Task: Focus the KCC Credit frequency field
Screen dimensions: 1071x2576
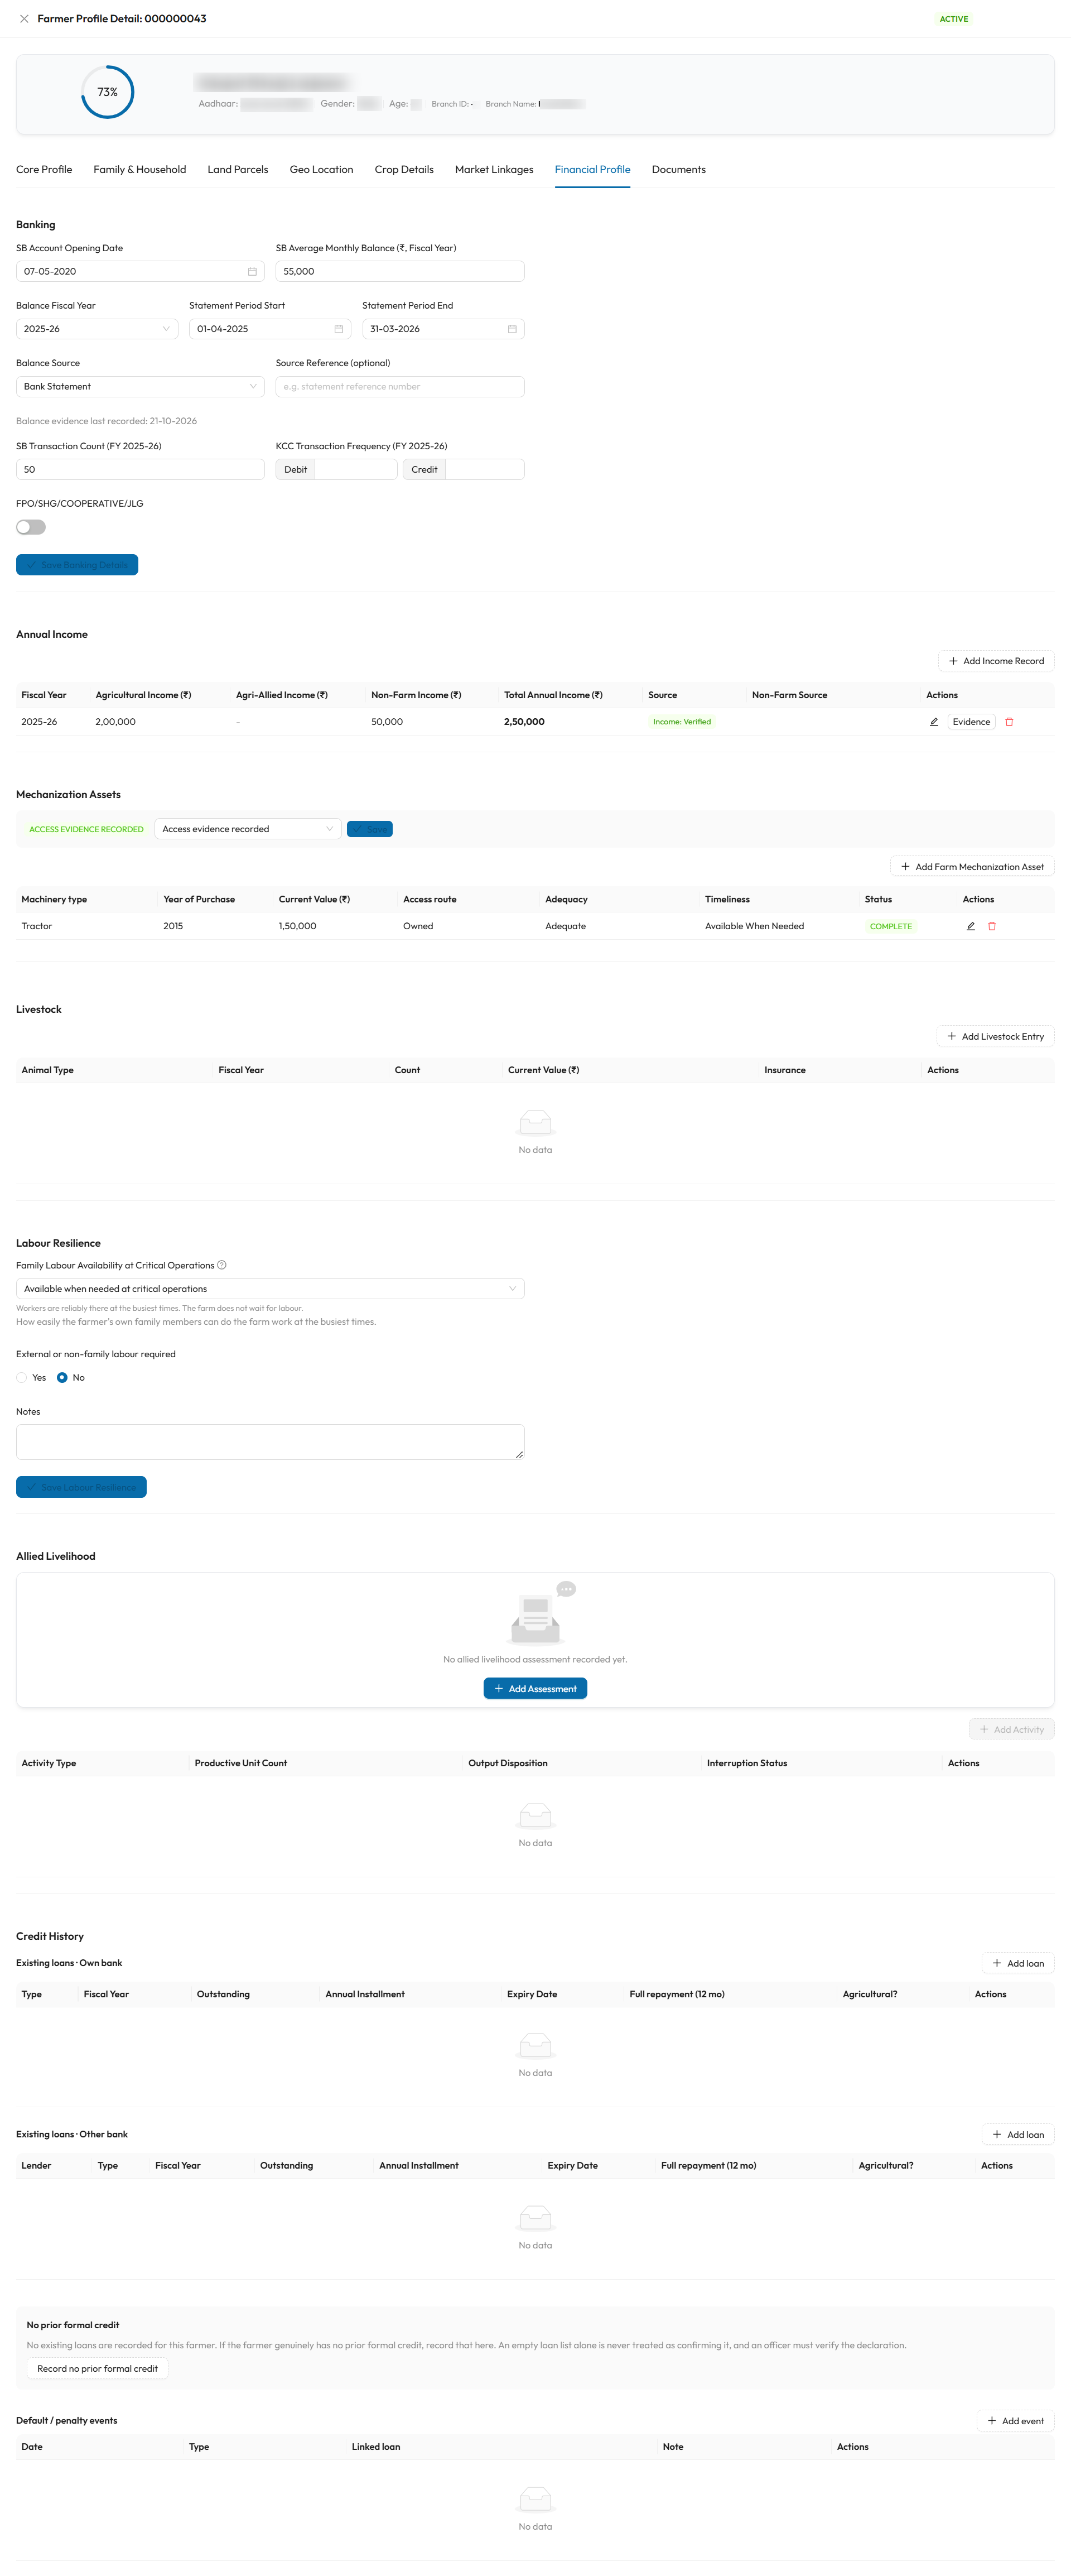Action: pos(485,470)
